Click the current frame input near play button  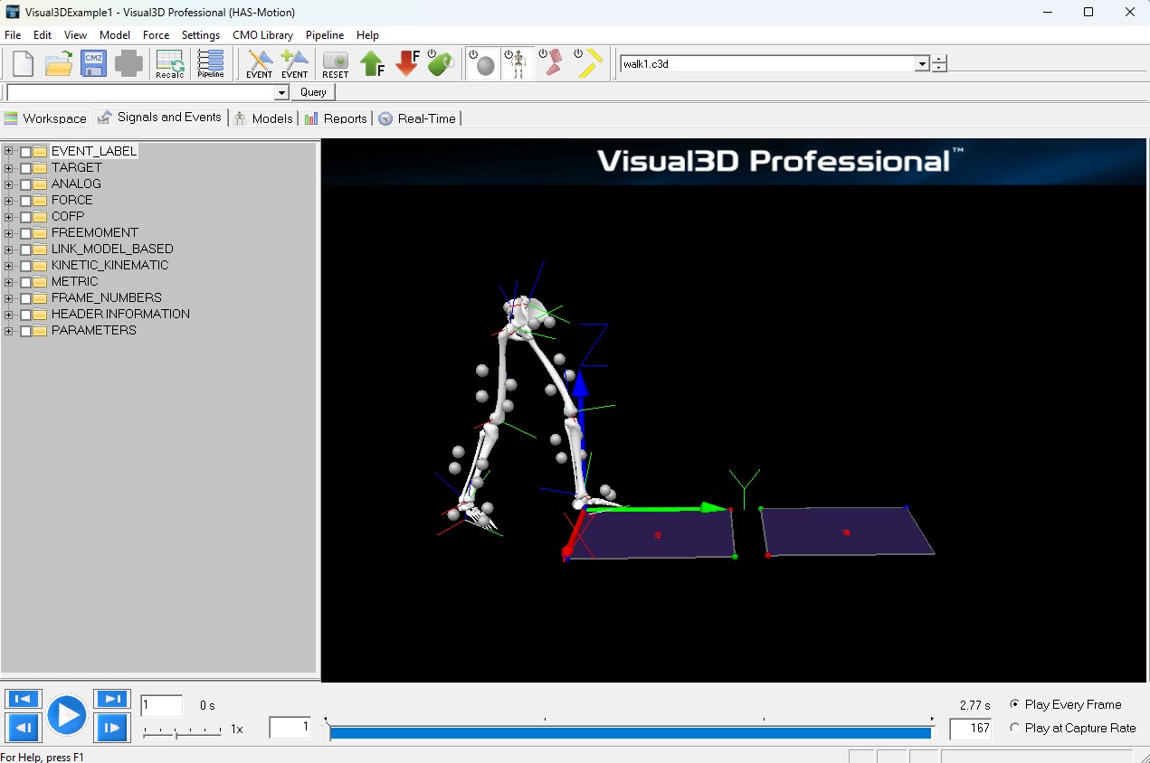pos(161,705)
